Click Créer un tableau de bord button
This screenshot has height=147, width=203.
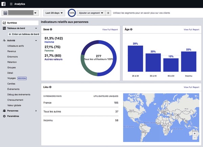click(x=24, y=34)
